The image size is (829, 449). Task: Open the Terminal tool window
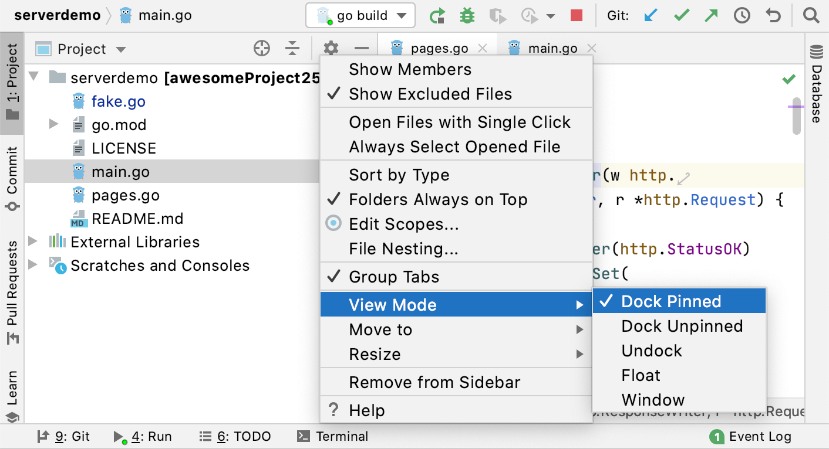(x=335, y=436)
